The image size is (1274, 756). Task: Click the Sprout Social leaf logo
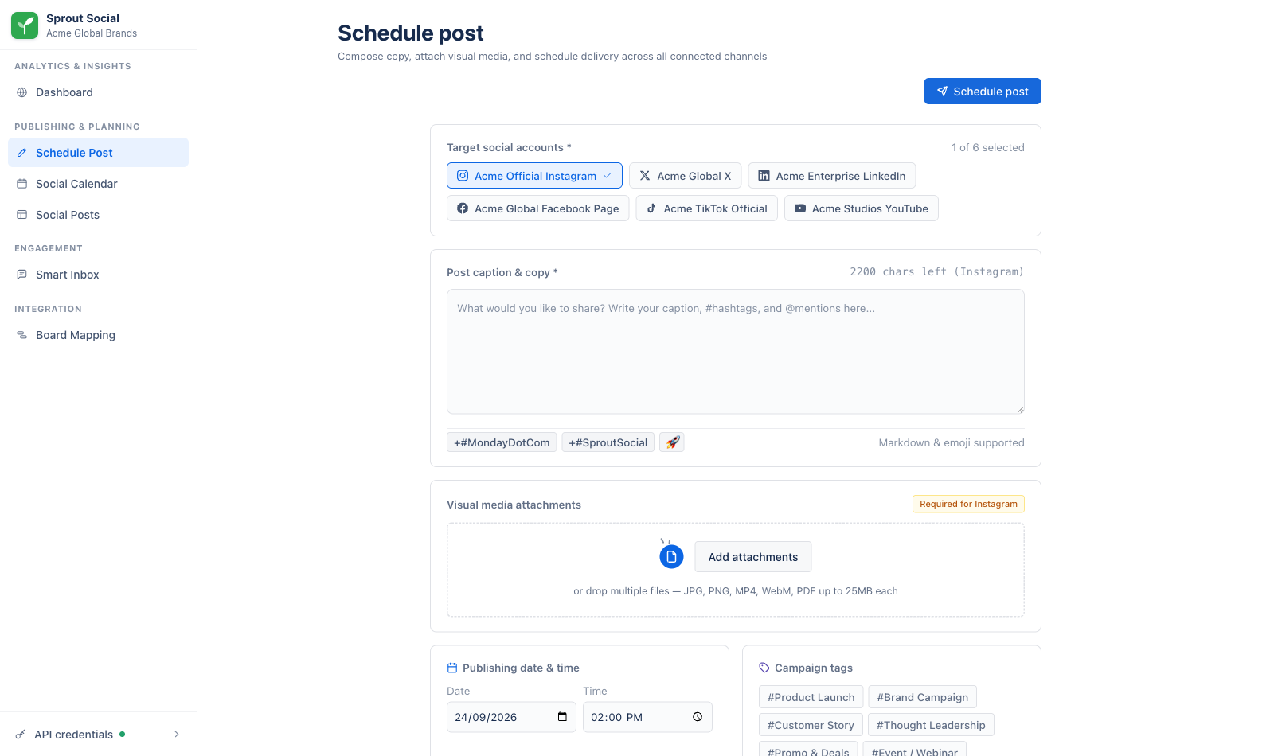25,25
